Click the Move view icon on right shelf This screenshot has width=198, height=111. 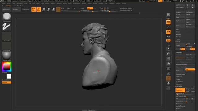(x=168, y=54)
